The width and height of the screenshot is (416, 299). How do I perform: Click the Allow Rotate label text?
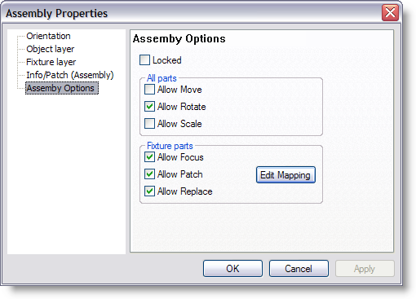click(x=181, y=107)
